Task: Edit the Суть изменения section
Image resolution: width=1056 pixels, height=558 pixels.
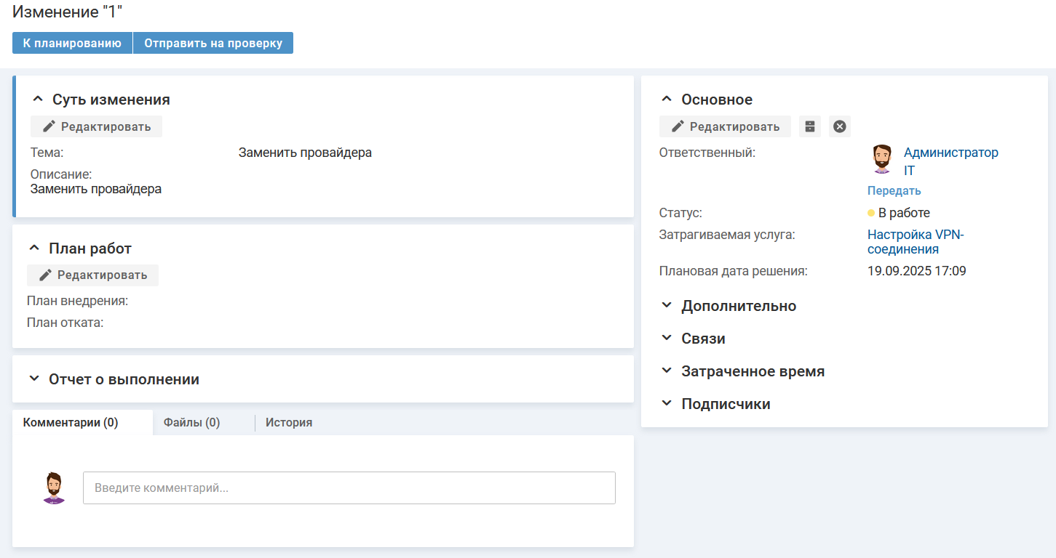Action: (x=96, y=126)
